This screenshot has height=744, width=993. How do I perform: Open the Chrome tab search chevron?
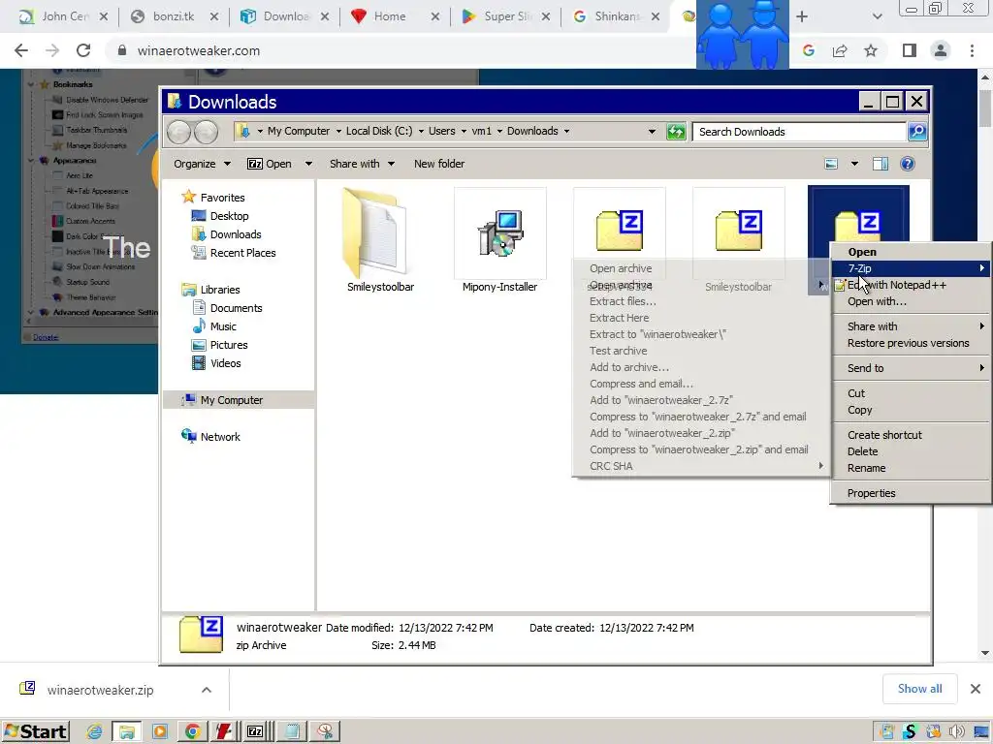point(877,16)
